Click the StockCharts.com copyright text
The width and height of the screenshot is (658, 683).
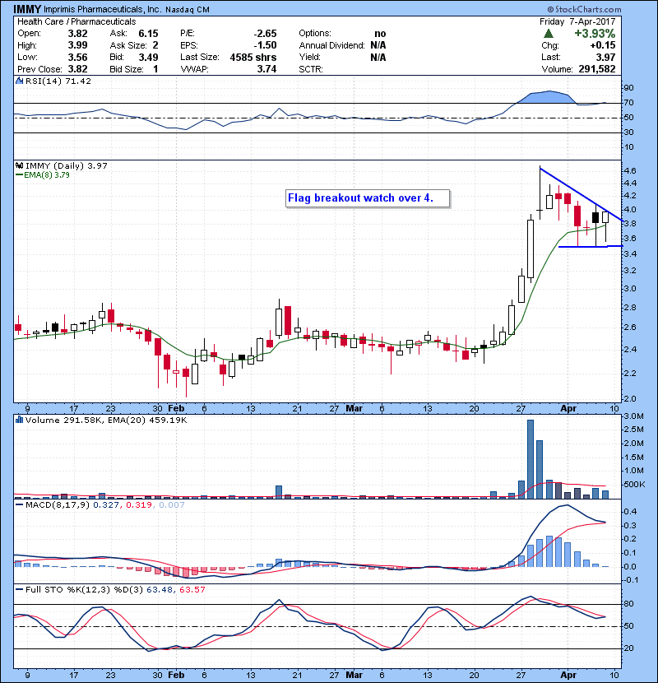point(585,9)
